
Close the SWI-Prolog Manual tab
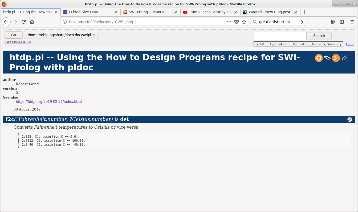[176, 12]
